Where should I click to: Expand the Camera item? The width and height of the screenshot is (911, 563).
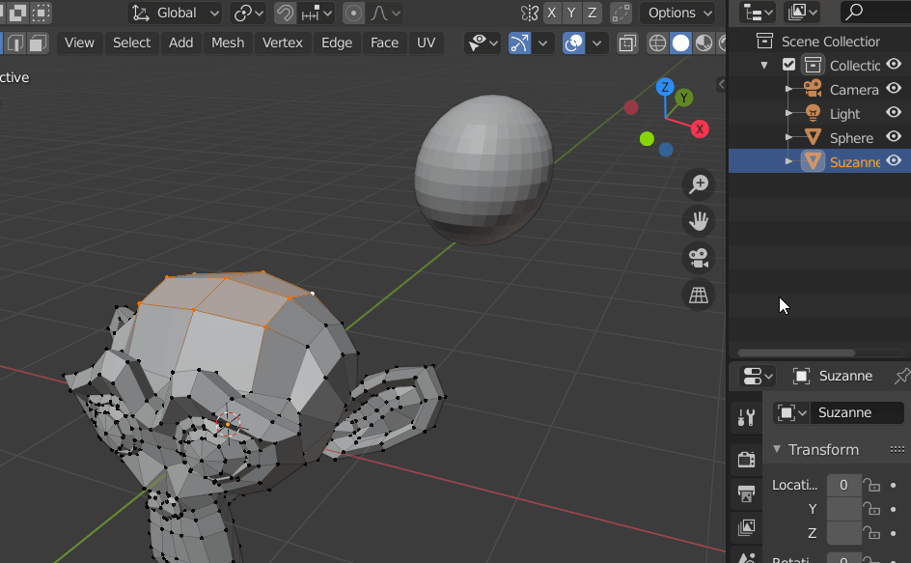[x=788, y=89]
